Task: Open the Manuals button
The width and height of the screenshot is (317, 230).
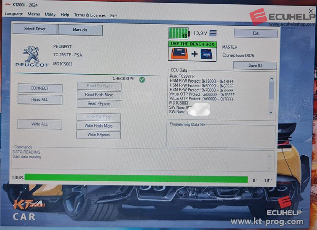Action: pos(80,30)
